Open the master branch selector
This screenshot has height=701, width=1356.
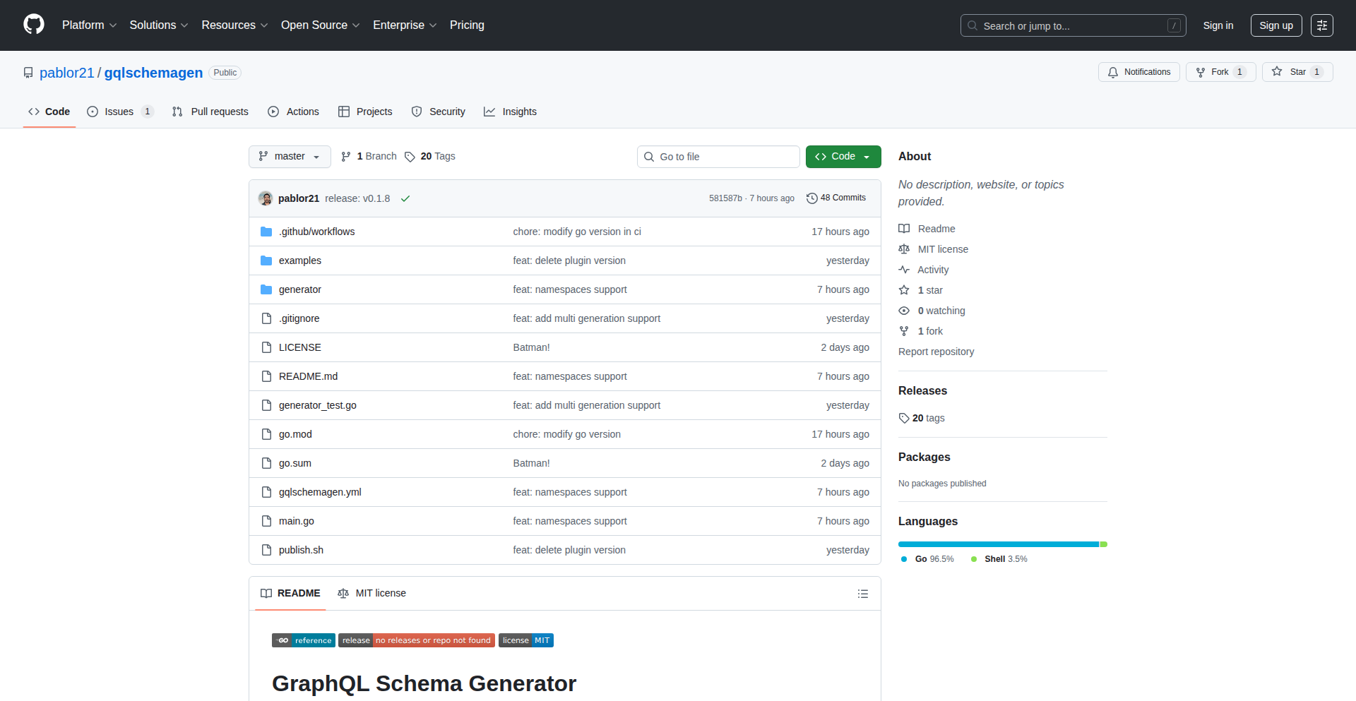[x=290, y=156]
